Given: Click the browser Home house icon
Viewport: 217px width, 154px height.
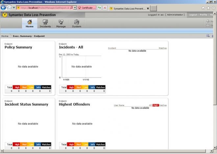Looking at the screenshot, I should tap(203, 8).
